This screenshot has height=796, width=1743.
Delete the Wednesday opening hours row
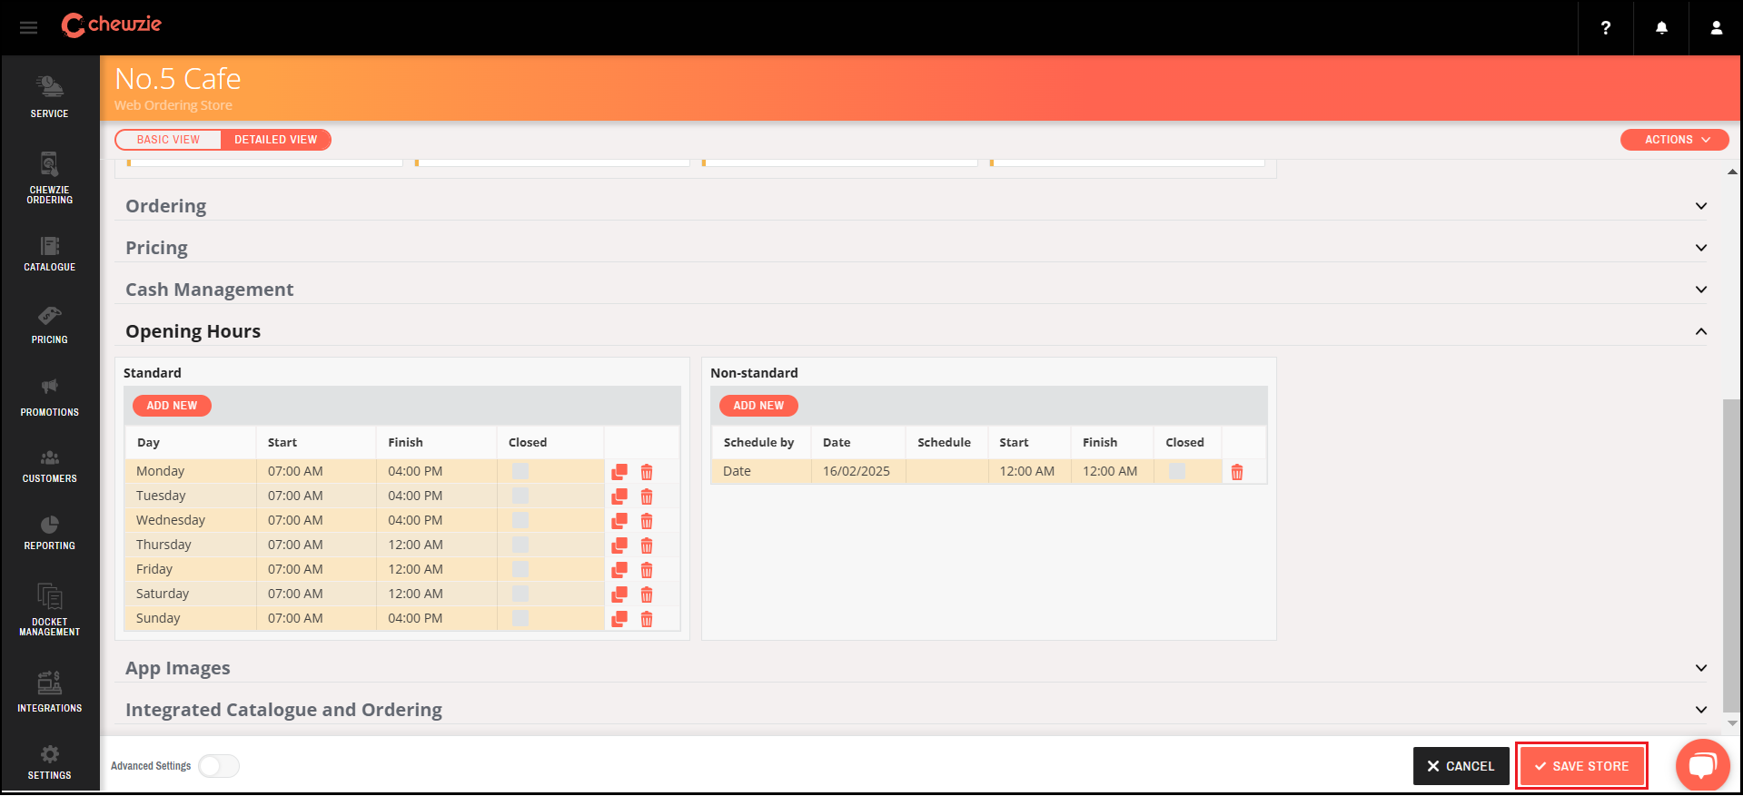coord(647,521)
